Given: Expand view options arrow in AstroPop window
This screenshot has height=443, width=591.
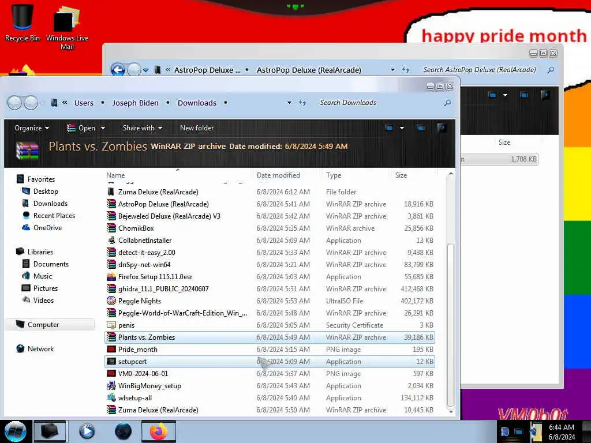Looking at the screenshot, I should 505,95.
